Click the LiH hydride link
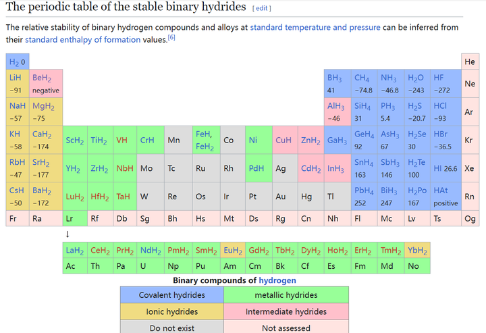 15,78
